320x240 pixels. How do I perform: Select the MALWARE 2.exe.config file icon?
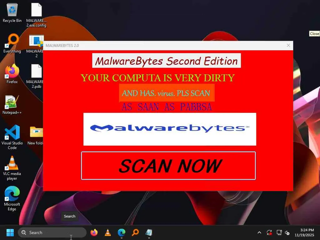[x=36, y=15]
